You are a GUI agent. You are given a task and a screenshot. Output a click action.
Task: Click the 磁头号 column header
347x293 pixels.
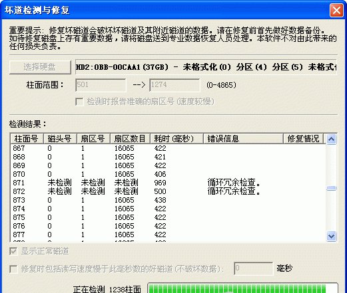point(60,139)
